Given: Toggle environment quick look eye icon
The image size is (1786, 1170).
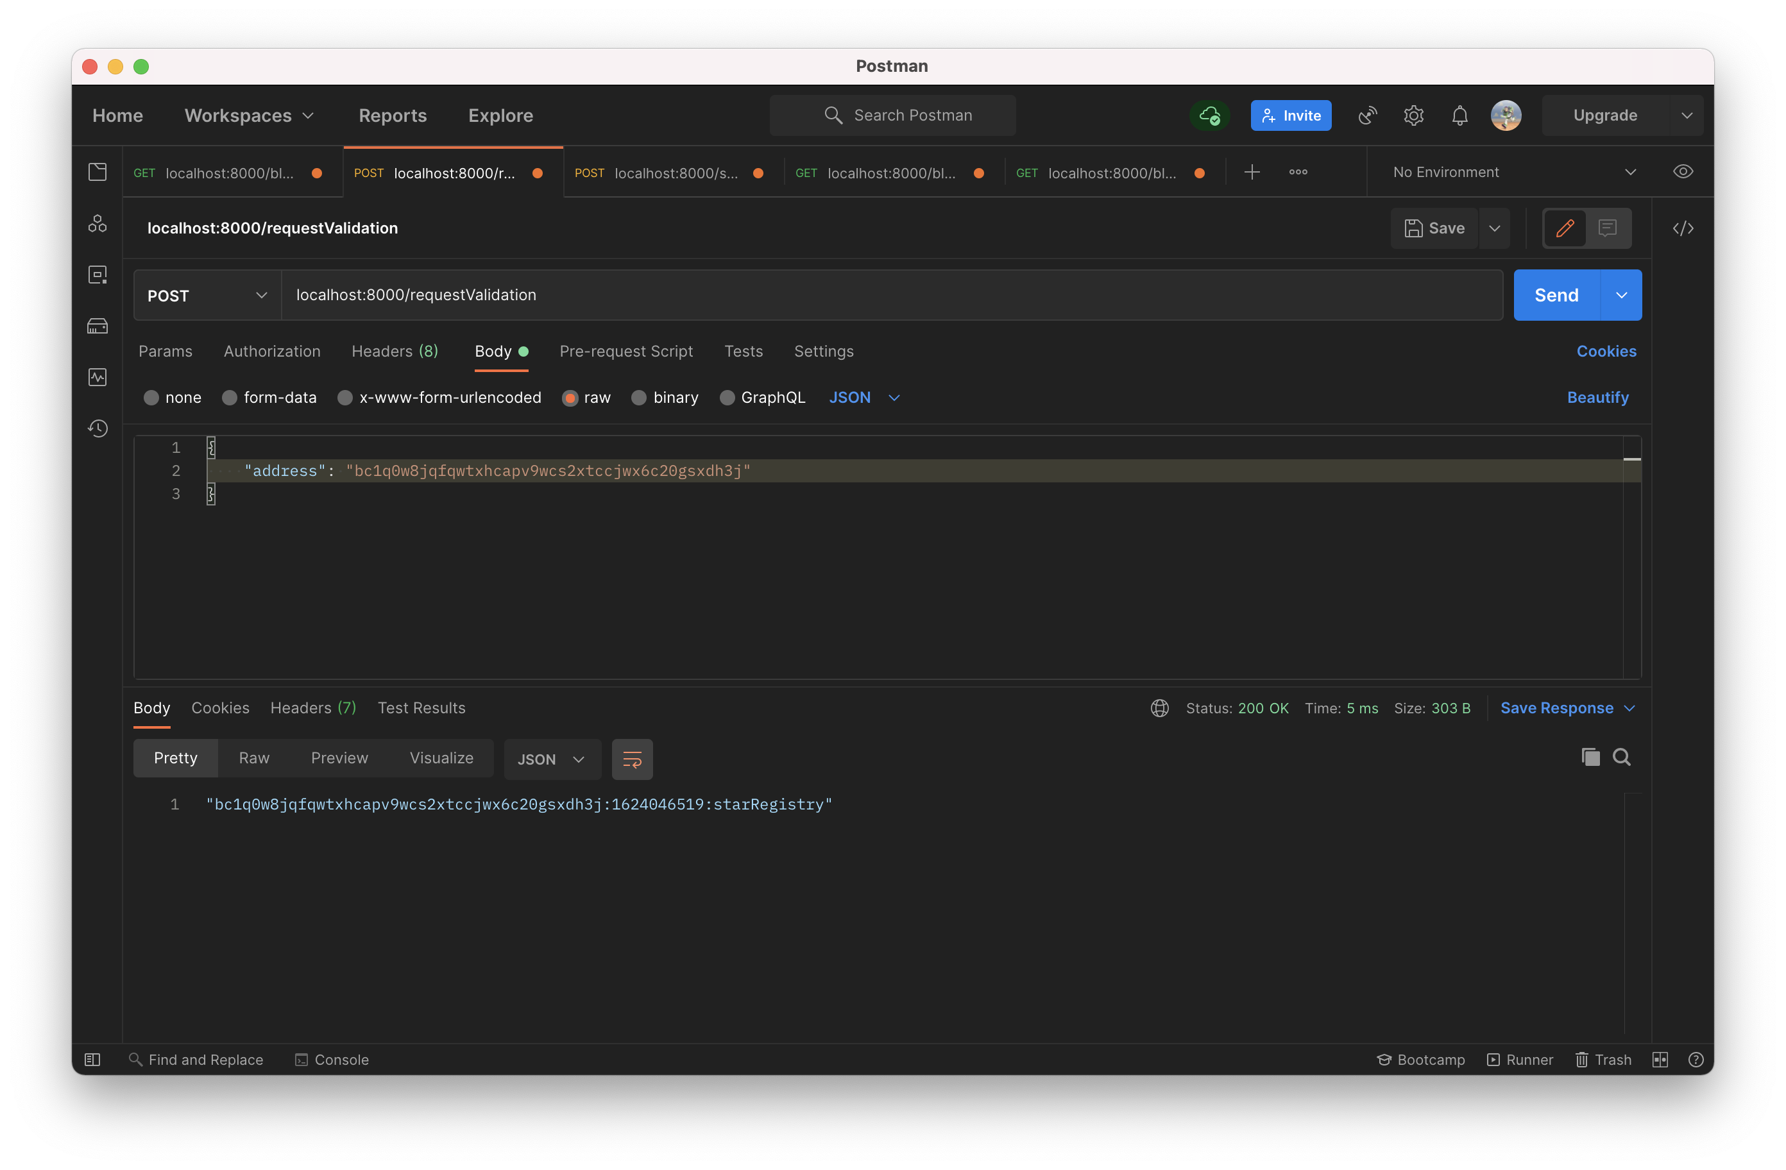Looking at the screenshot, I should tap(1683, 171).
